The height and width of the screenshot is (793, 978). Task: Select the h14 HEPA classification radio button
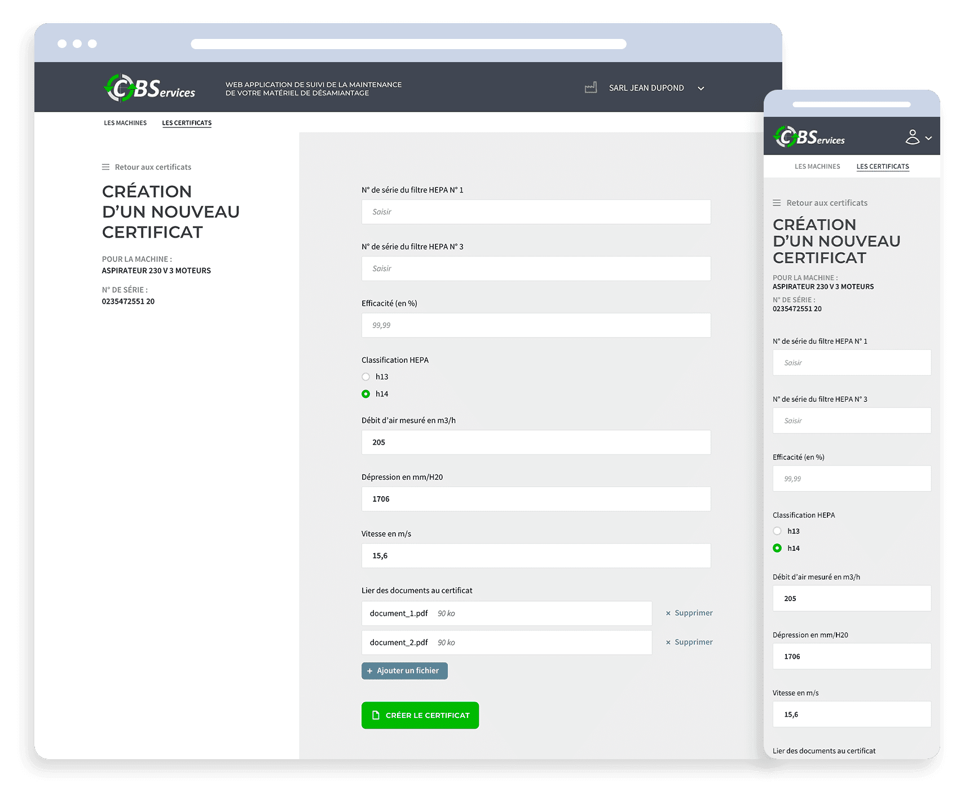(365, 394)
